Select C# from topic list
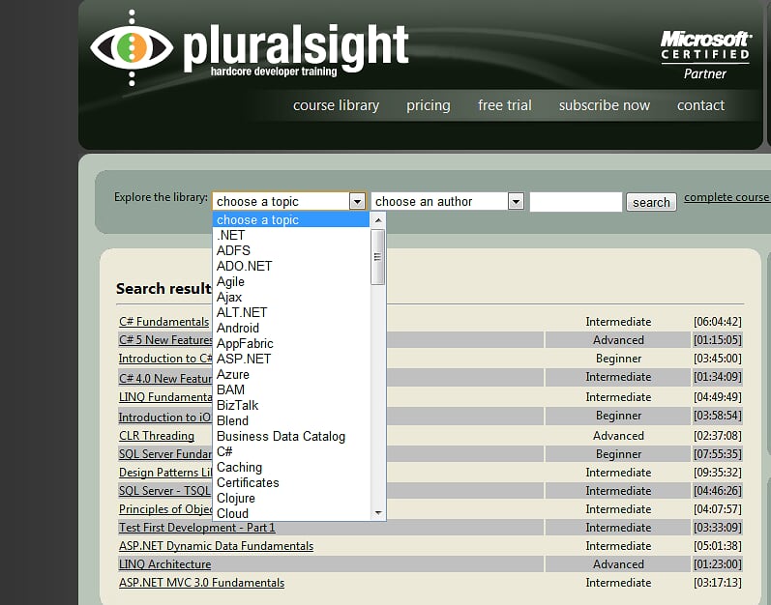This screenshot has height=605, width=771. tap(290, 451)
